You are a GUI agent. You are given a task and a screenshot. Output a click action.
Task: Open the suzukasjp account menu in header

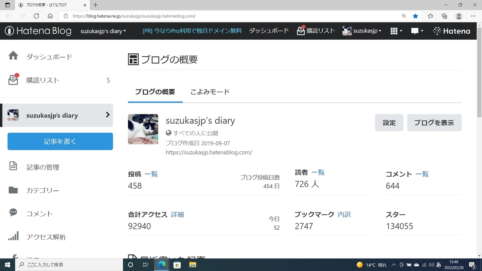point(362,31)
